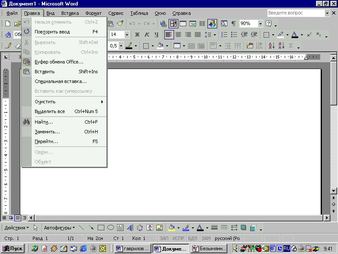
Task: Click Insert Picture icon on Drawing toolbar
Action: click(x=159, y=228)
